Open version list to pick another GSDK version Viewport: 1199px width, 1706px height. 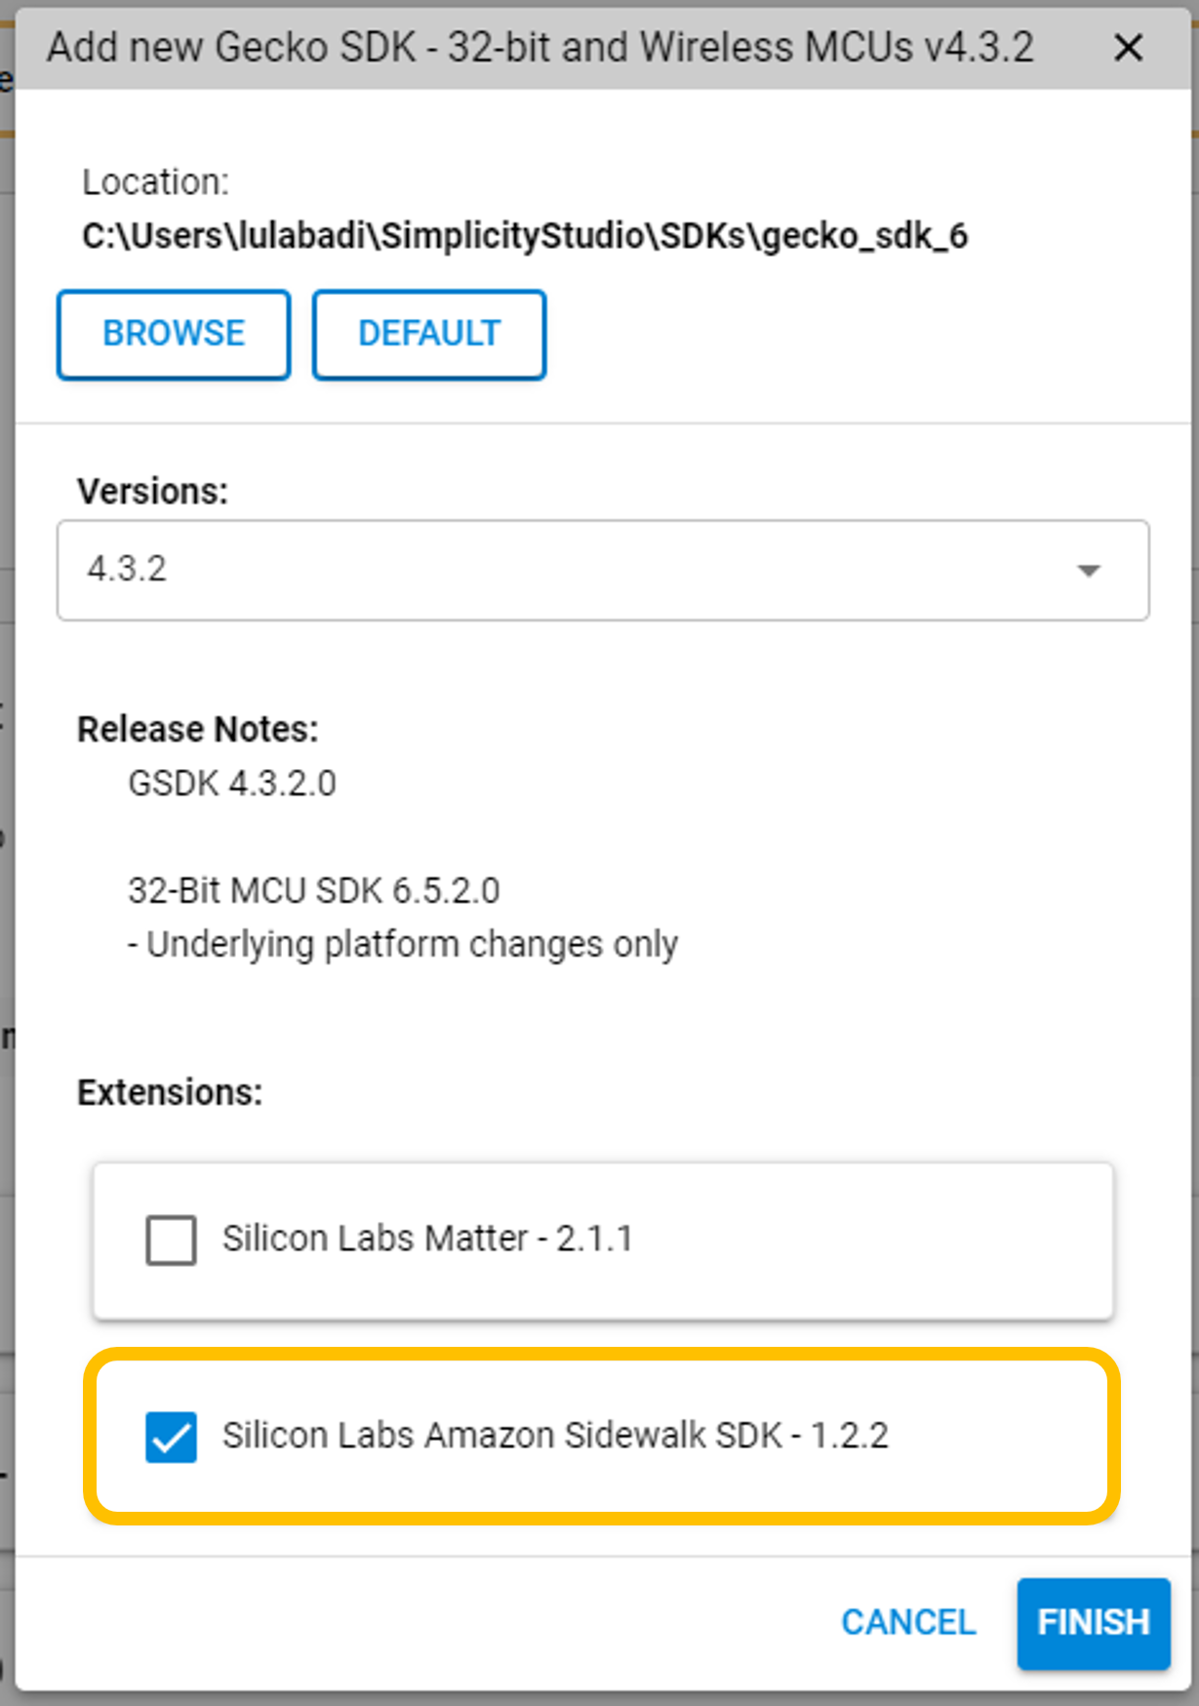[x=1090, y=570]
